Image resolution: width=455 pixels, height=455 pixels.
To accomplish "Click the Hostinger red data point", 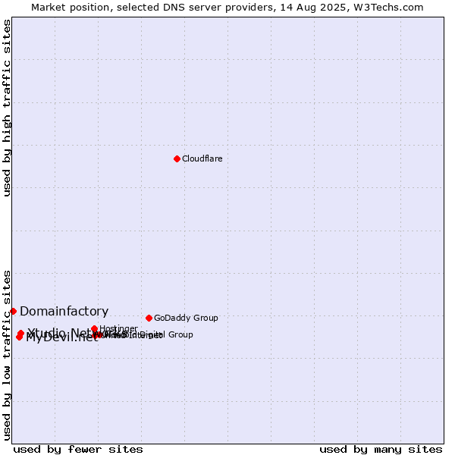I will click(94, 328).
